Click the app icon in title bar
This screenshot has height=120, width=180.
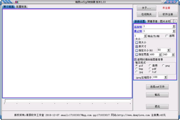pyautogui.click(x=16, y=2)
